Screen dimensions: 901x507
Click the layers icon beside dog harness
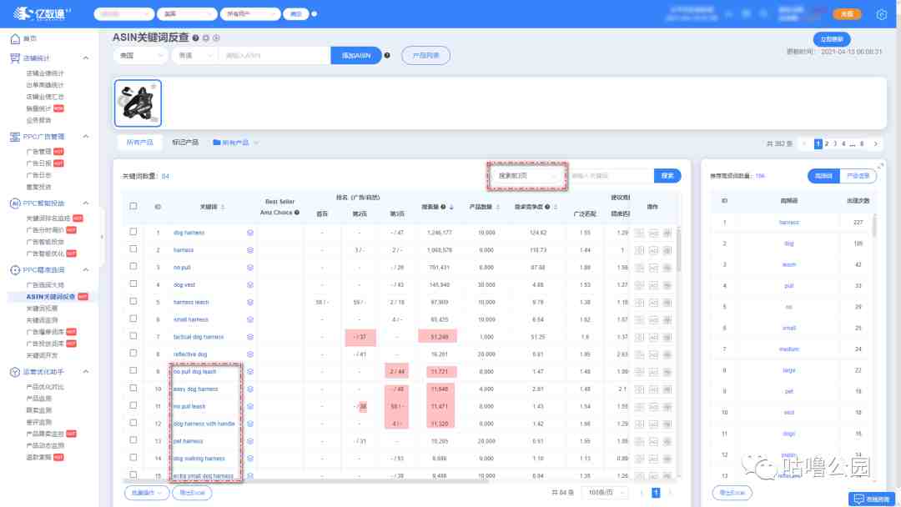tap(250, 233)
